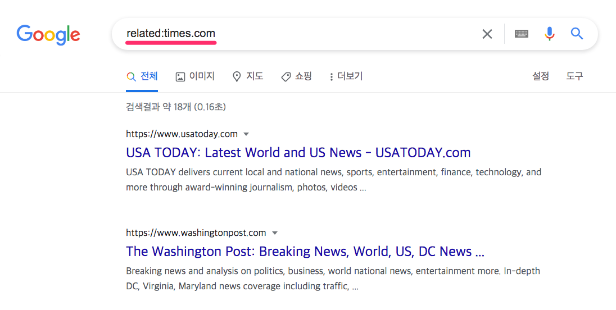Submit search with the magnifying glass icon
This screenshot has width=616, height=310.
pyautogui.click(x=577, y=34)
